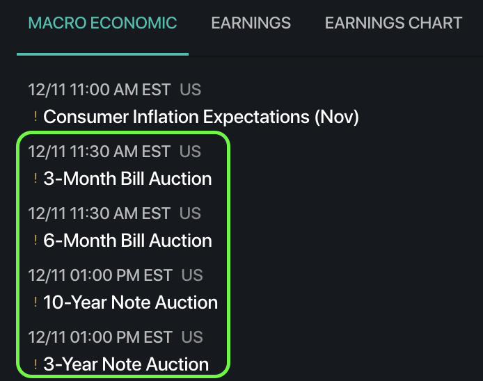This screenshot has height=381, width=483.
Task: Click importance icon beside Consumer Inflation Expectations
Action: [35, 116]
